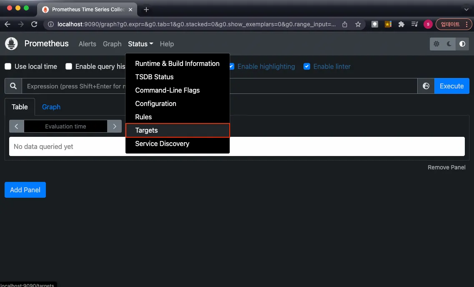Screen dimensions: 474x287
Task: Click the share icon in address bar
Action: (x=345, y=24)
